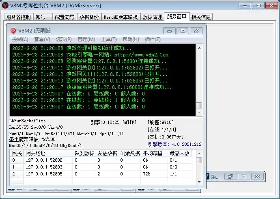Image resolution: width=280 pixels, height=199 pixels.
Task: Select the 数据备份 tab
Action: pos(89,17)
